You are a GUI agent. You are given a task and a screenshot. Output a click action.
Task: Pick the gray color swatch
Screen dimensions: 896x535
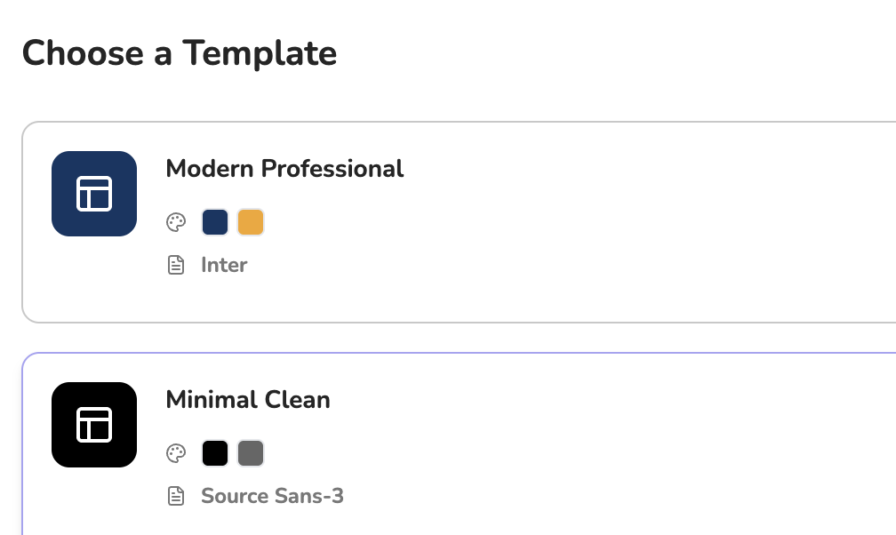pyautogui.click(x=251, y=453)
